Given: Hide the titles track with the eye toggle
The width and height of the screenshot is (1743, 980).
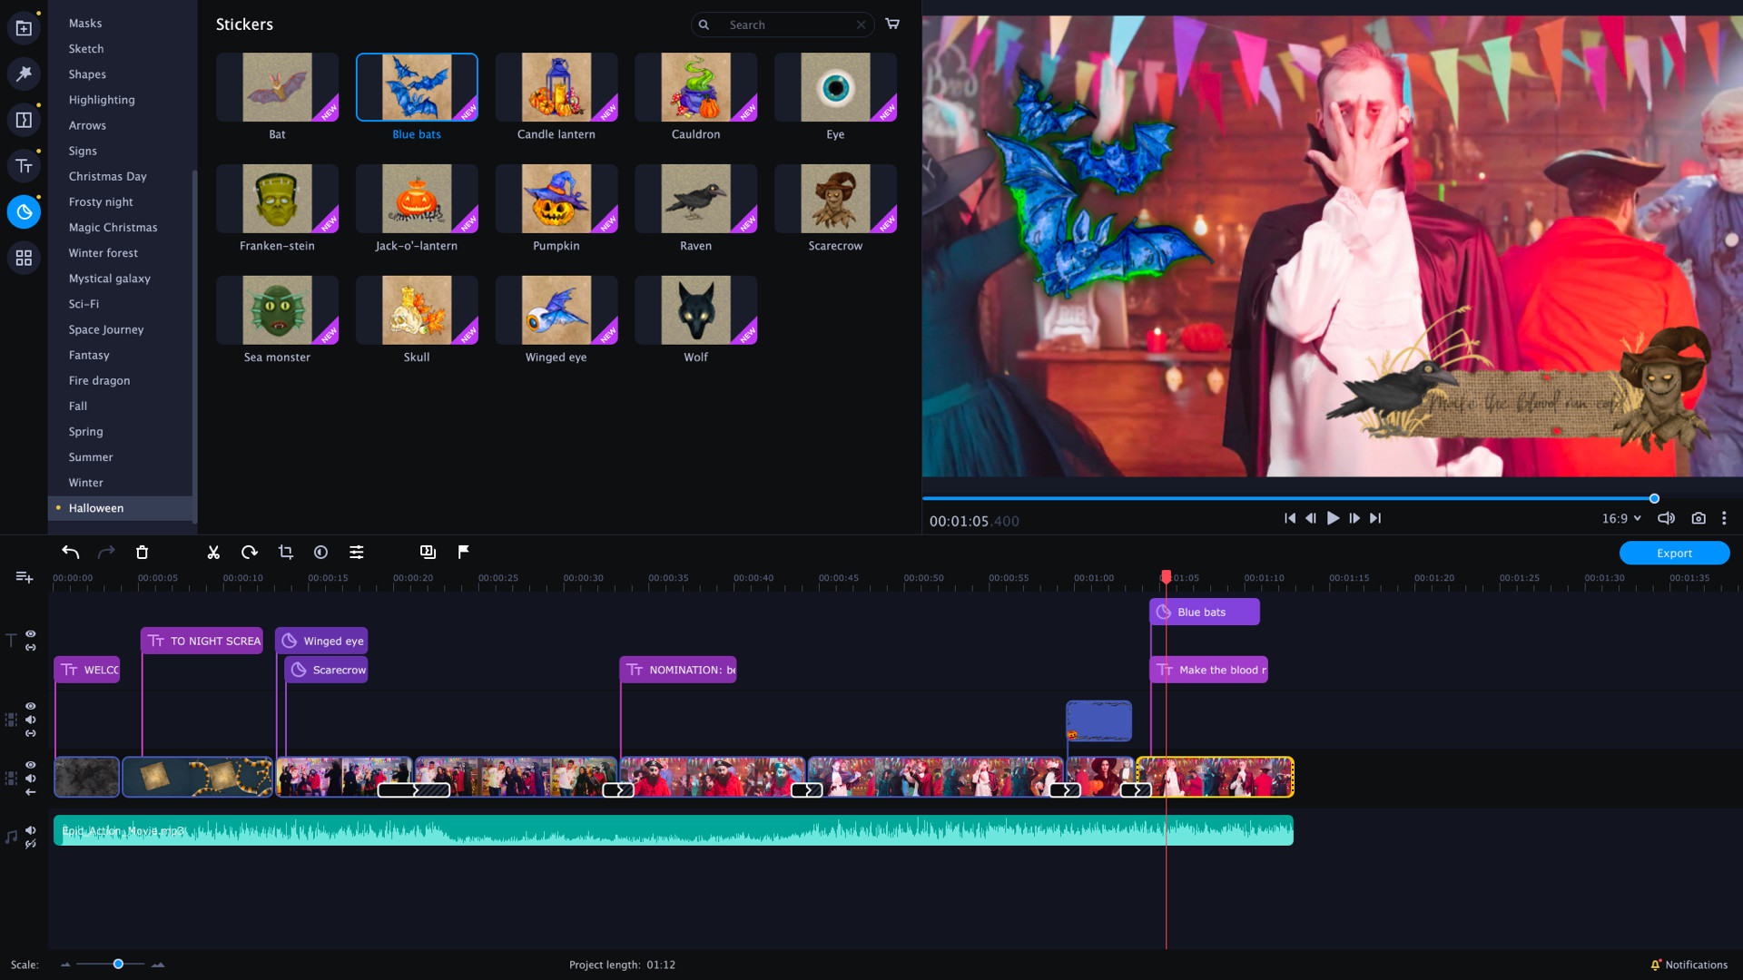Looking at the screenshot, I should (30, 633).
